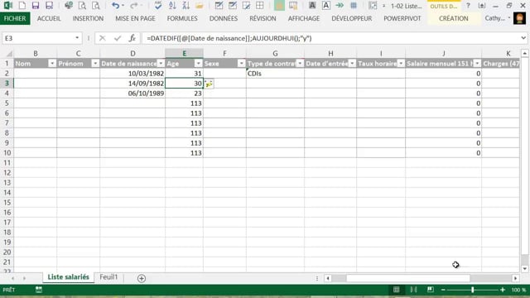Switch to Page Layout view
This screenshot has width=530, height=298.
[x=413, y=290]
